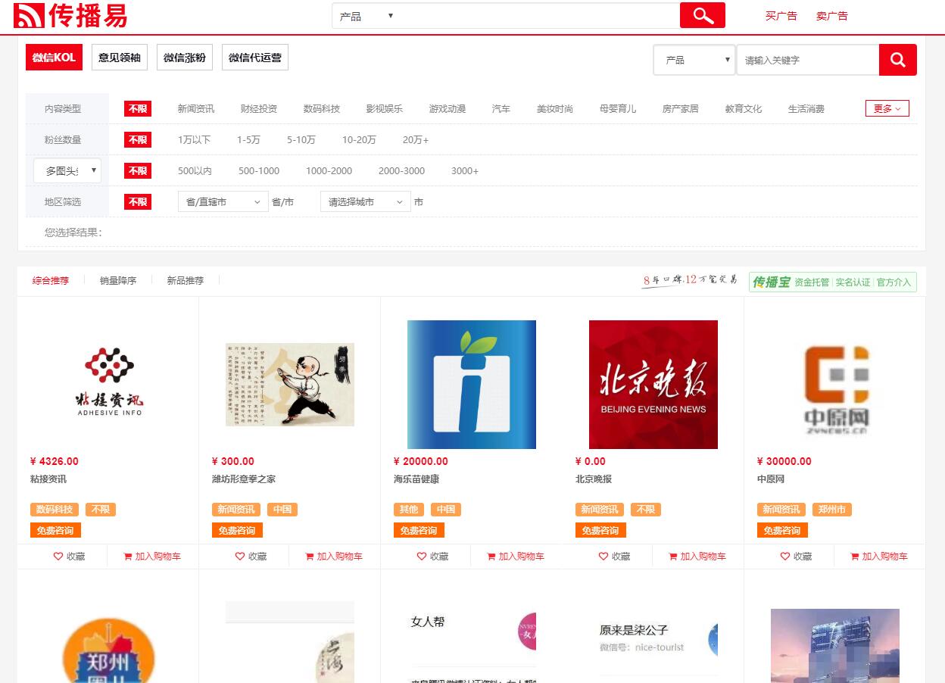
Task: Open the 省/直辖市 province dropdown
Action: click(x=223, y=202)
